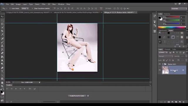Click the Create Frame Animation button

pos(77,96)
